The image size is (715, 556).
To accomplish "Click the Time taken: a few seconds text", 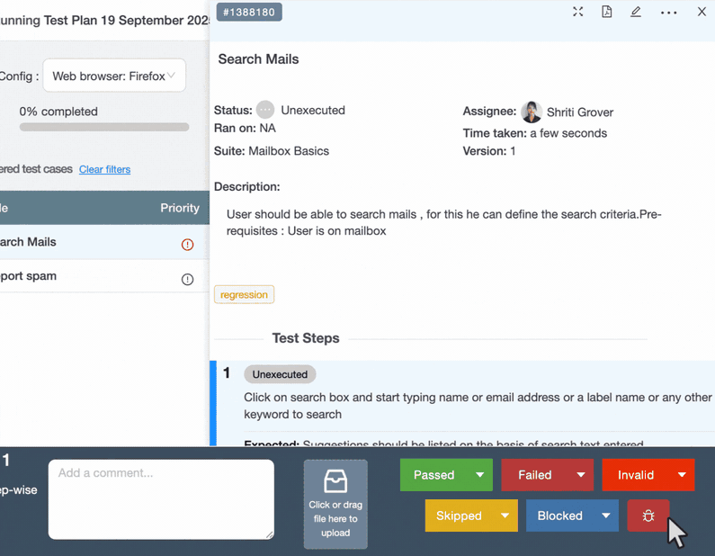I will coord(535,133).
